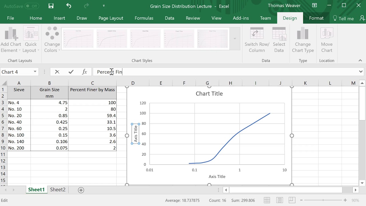Switch to Normal view icon
The height and width of the screenshot is (206, 366).
(267, 200)
